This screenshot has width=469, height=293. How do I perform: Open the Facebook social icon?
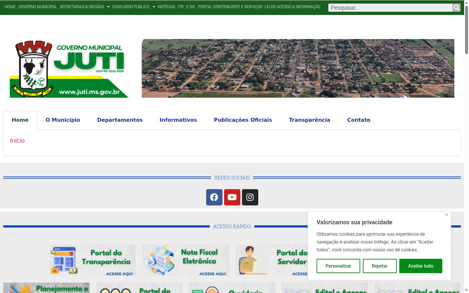214,197
